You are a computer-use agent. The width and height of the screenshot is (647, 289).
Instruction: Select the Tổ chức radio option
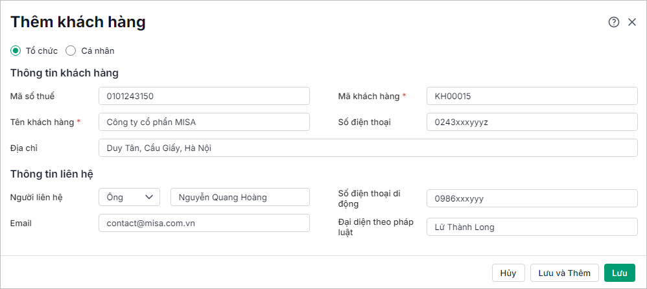16,51
